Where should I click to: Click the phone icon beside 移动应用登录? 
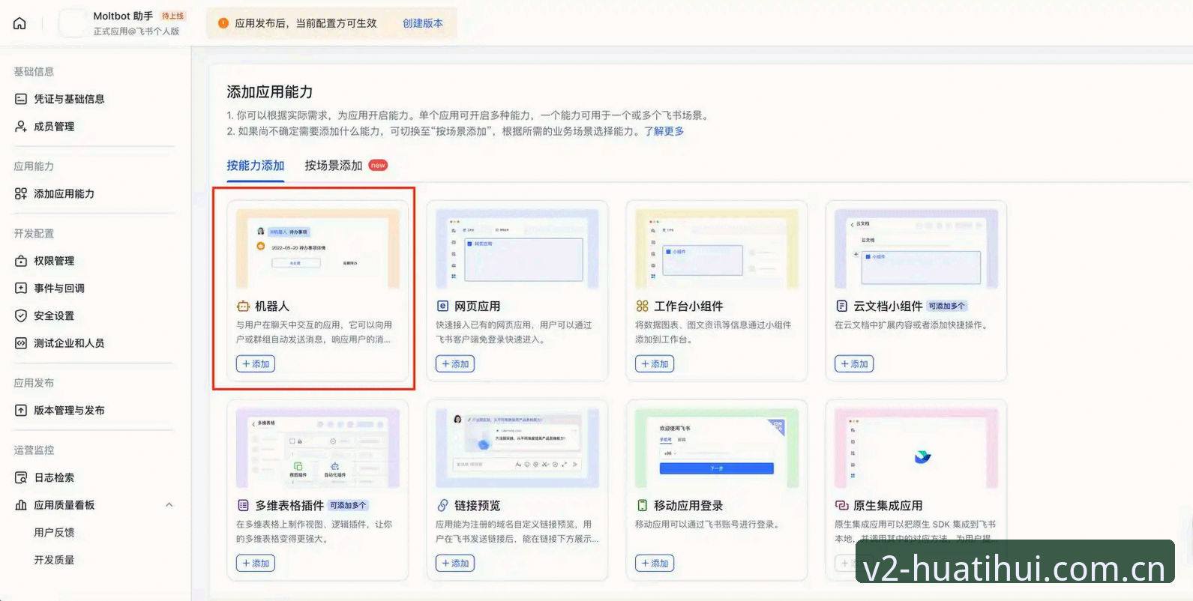[x=642, y=505]
